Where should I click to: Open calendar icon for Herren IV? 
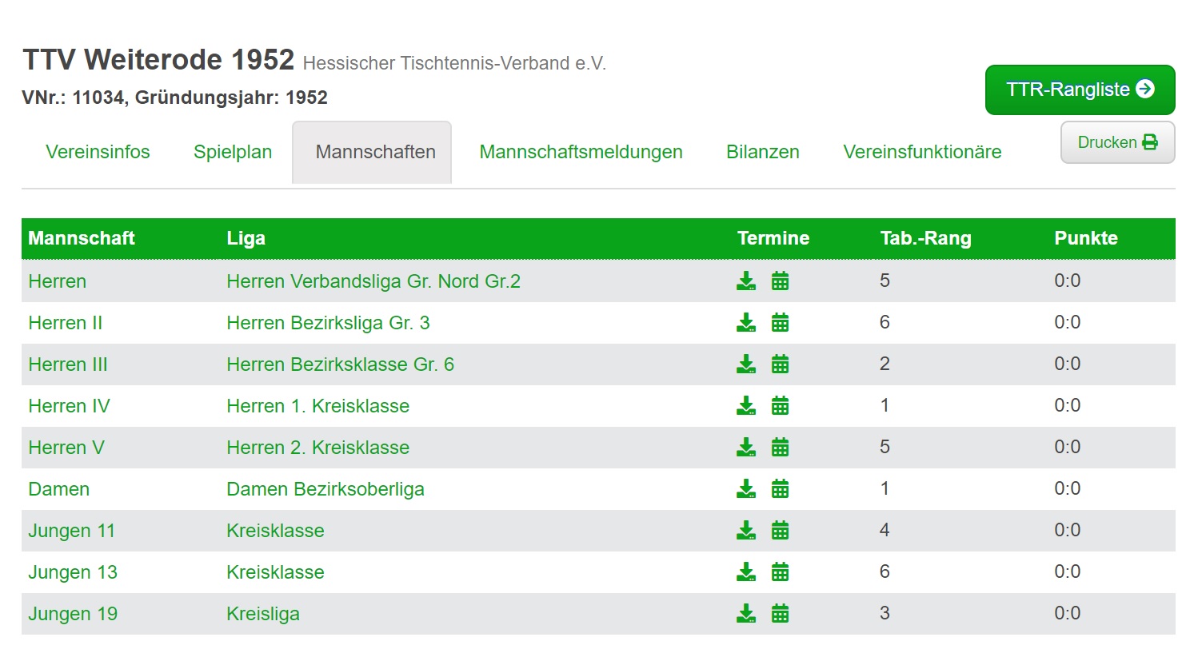tap(780, 405)
